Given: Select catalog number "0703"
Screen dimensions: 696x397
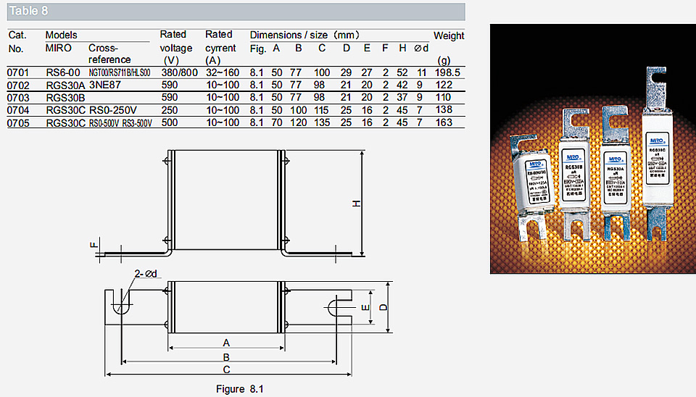Looking at the screenshot, I should [17, 98].
